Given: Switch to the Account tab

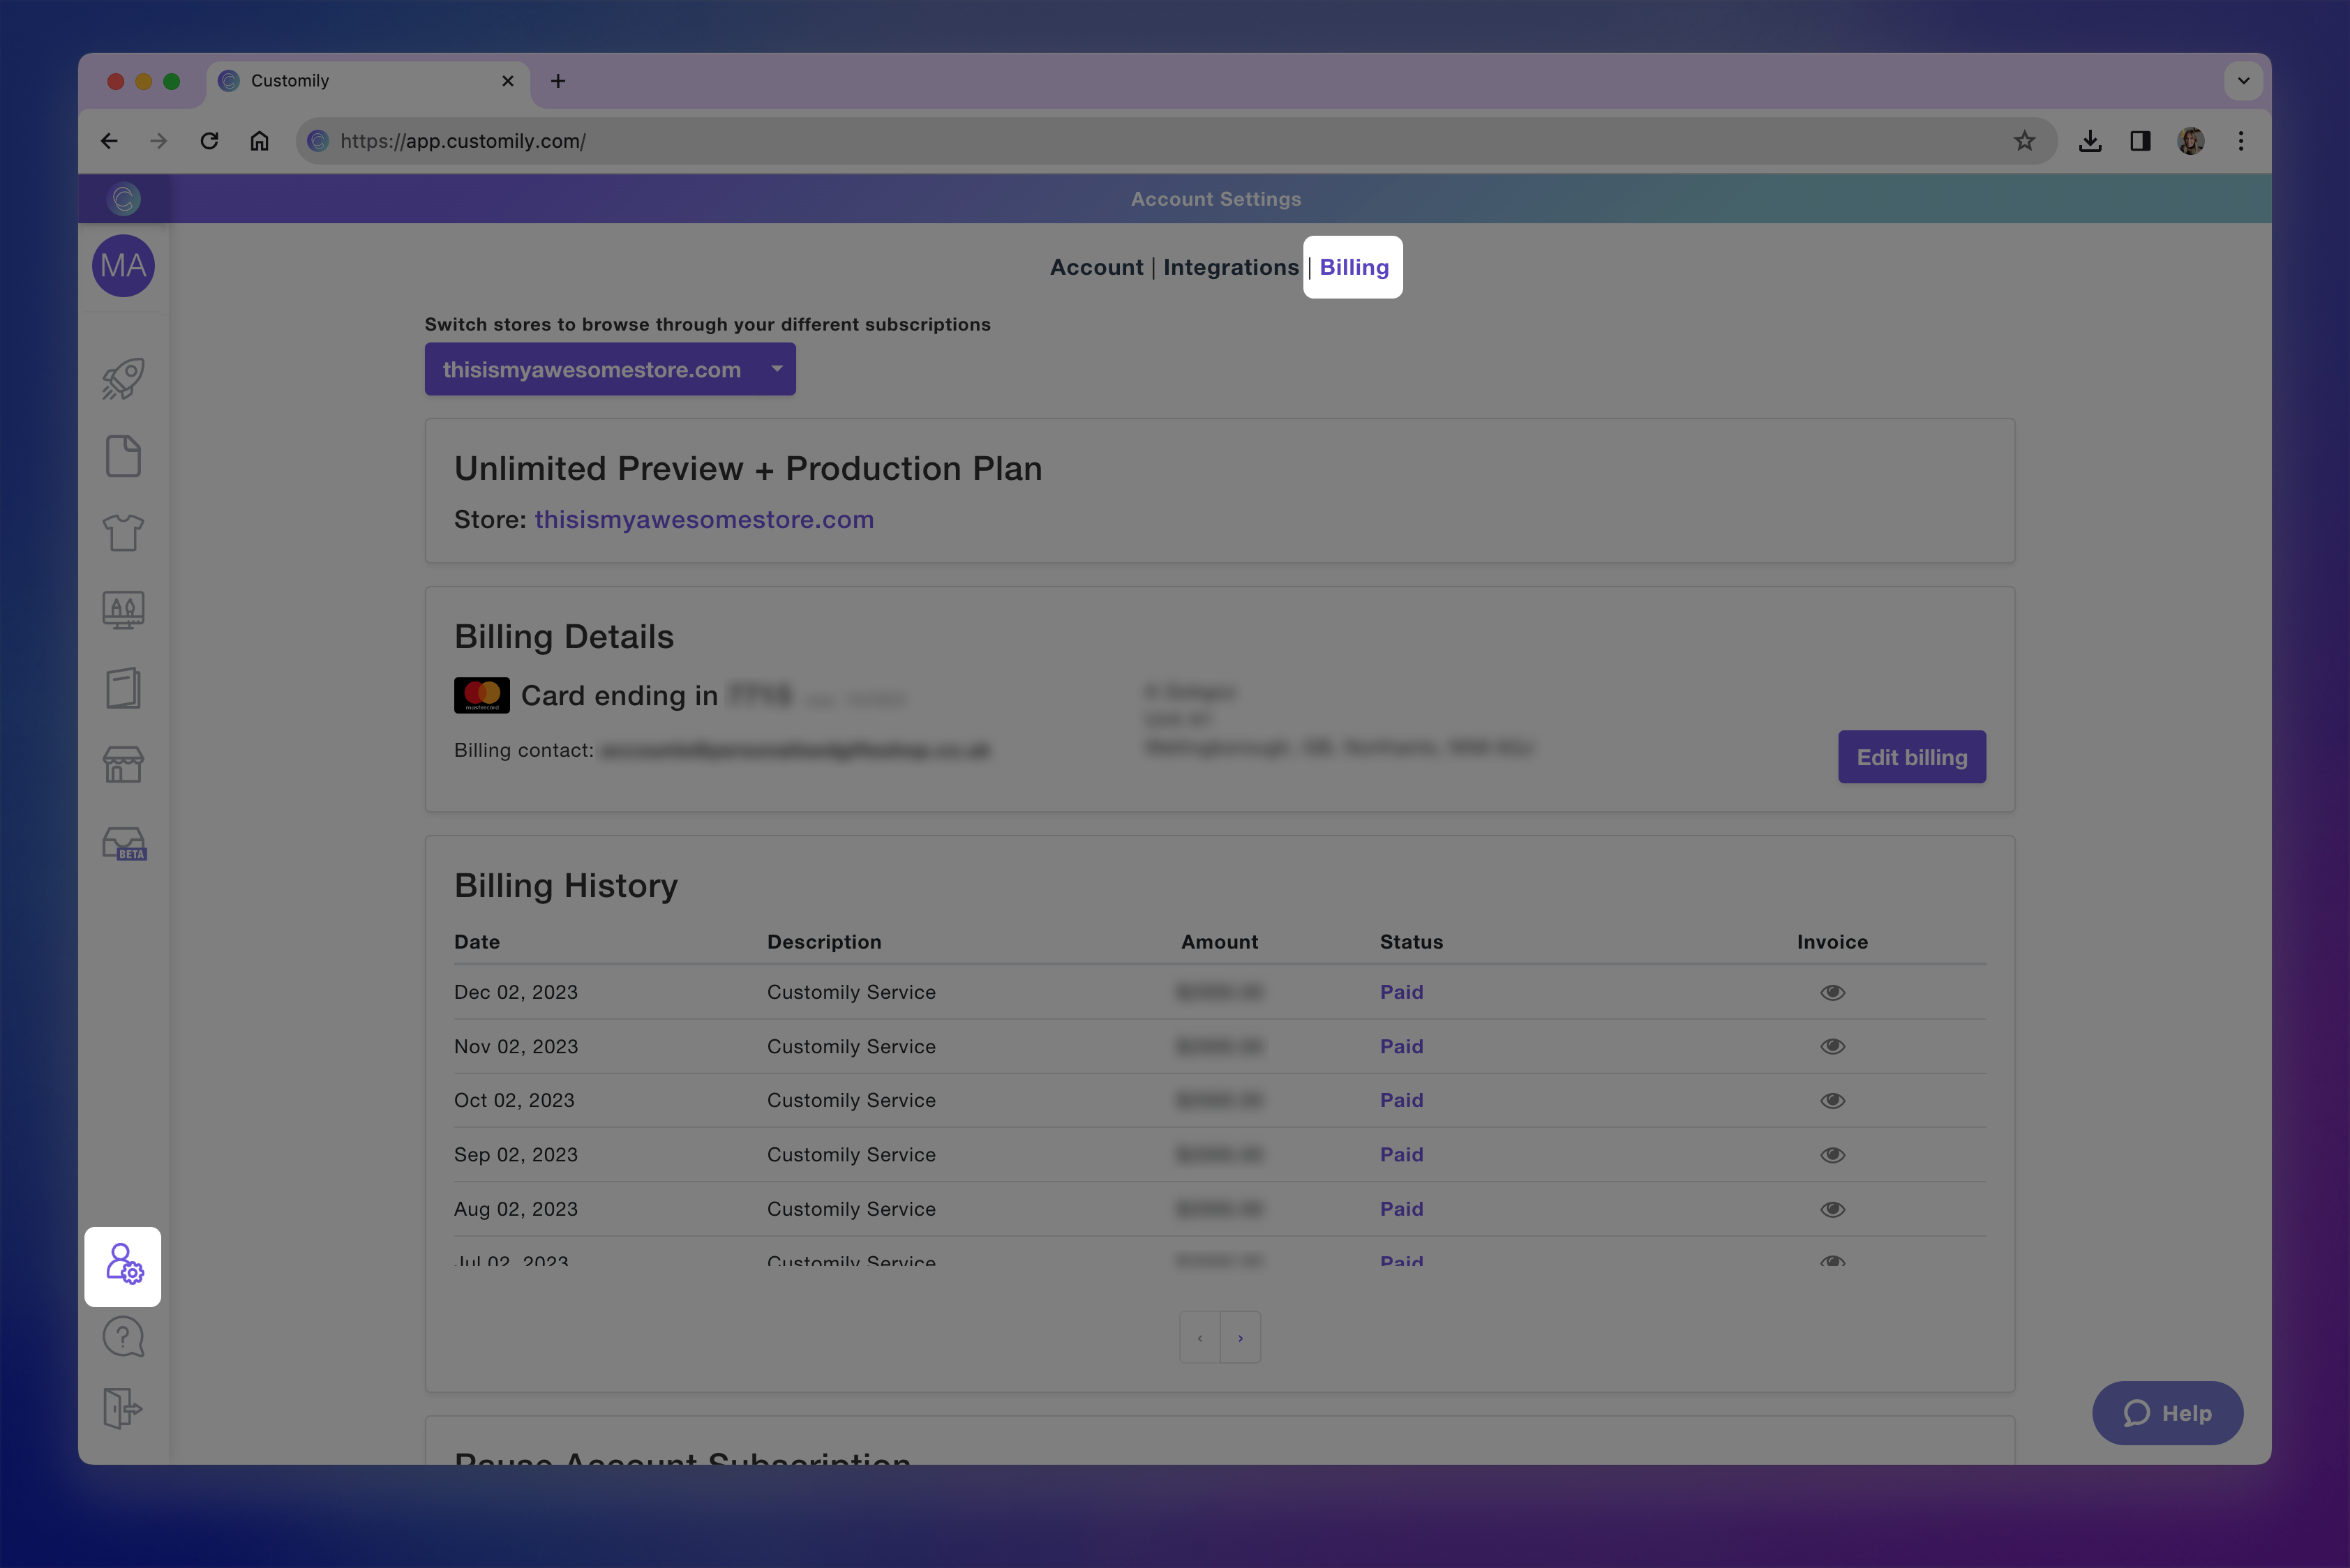Looking at the screenshot, I should (x=1096, y=267).
